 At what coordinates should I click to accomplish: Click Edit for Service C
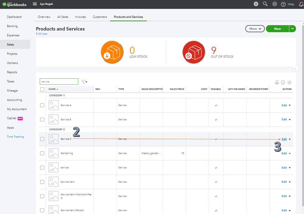point(284,139)
